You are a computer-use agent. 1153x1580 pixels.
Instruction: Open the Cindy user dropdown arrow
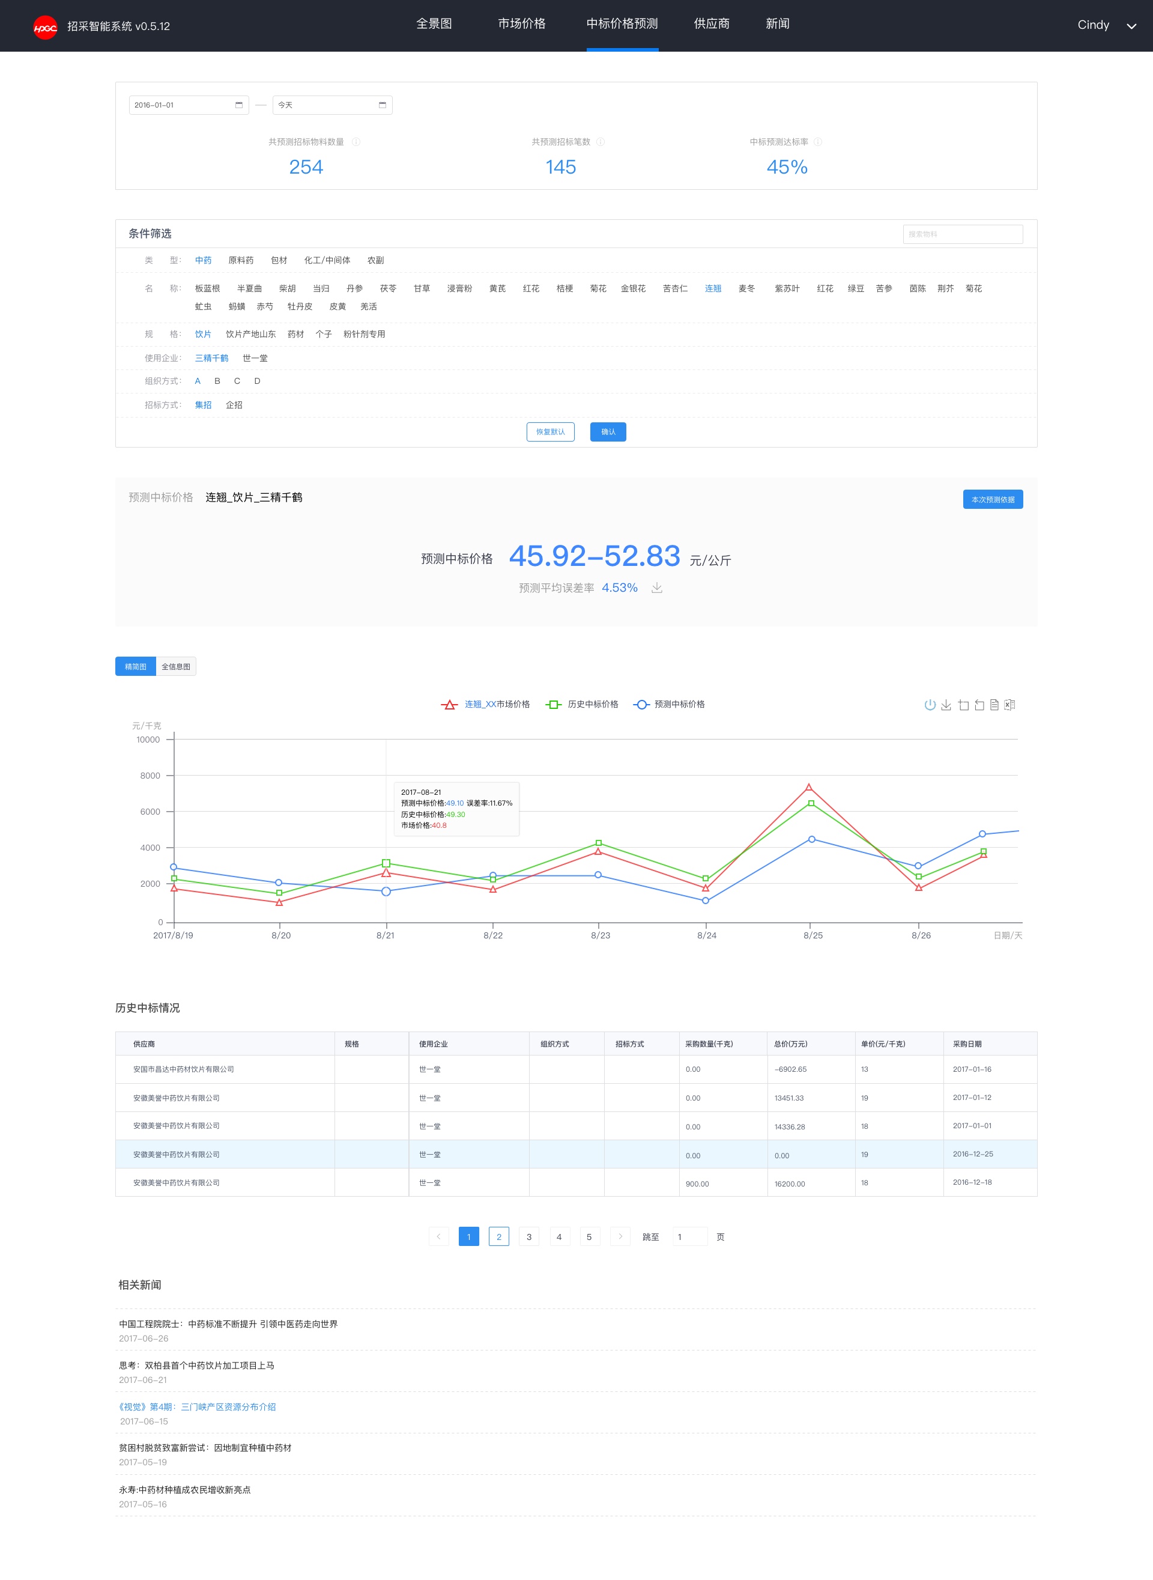pyautogui.click(x=1131, y=26)
